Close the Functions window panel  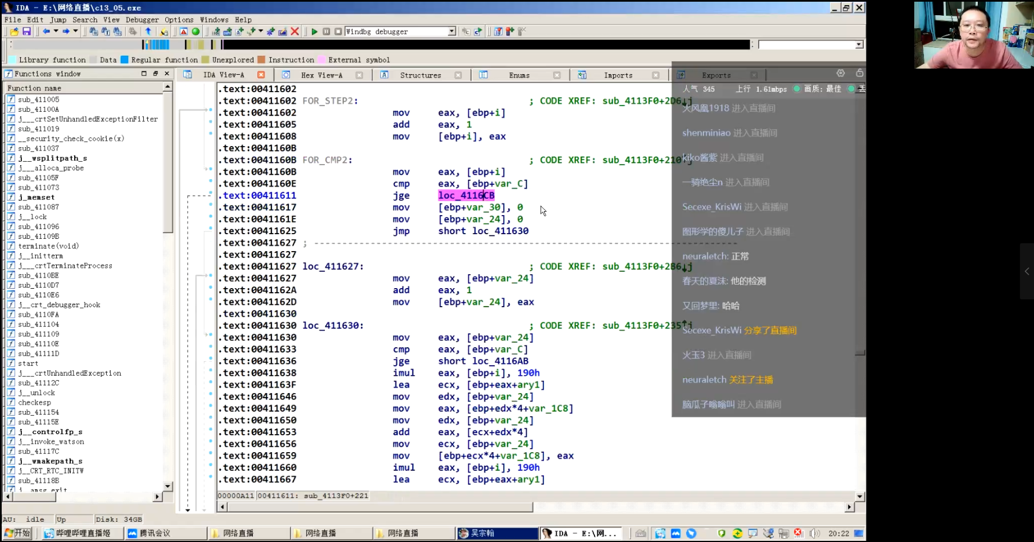pos(166,74)
